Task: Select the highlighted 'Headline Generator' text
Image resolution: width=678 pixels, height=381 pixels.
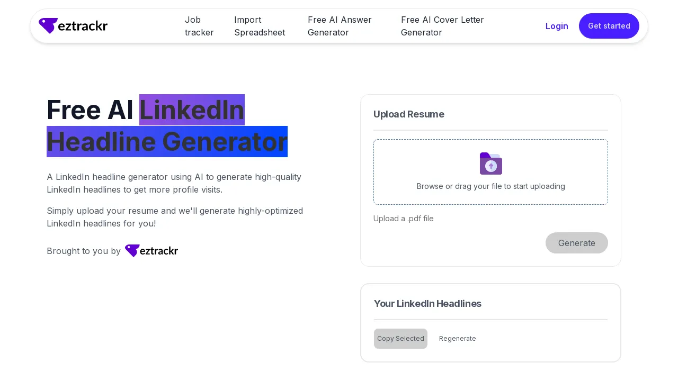Action: coord(167,141)
